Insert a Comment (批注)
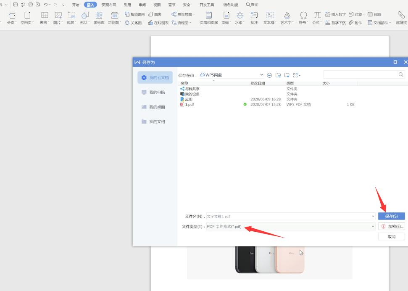The height and width of the screenshot is (291, 408). [x=254, y=18]
